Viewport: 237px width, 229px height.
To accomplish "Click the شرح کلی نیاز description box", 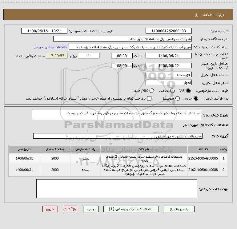I will (117, 115).
